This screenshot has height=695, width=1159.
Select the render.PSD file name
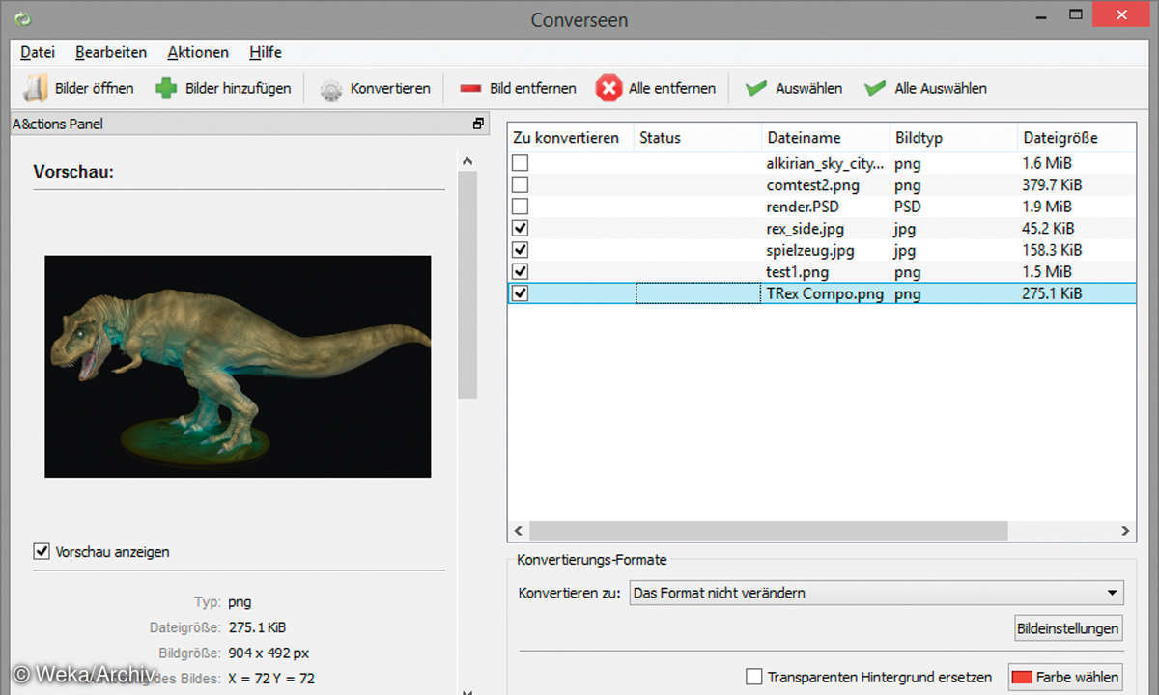coord(803,207)
